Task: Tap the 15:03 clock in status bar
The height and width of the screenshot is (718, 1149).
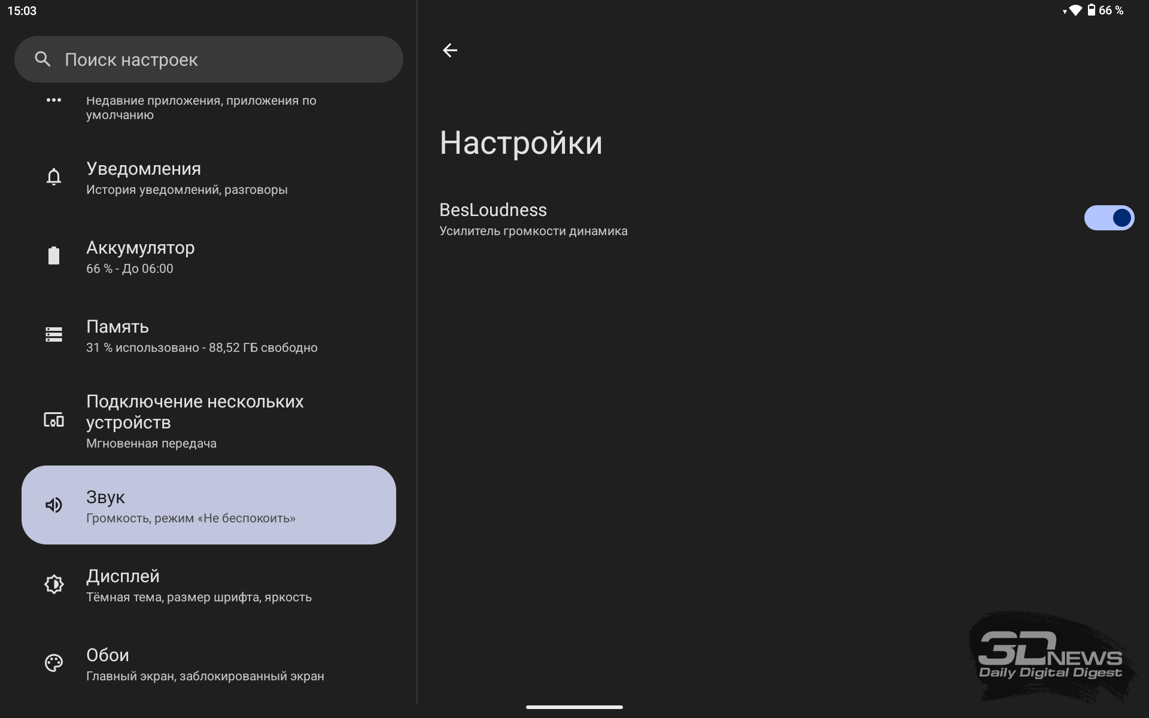Action: tap(22, 11)
